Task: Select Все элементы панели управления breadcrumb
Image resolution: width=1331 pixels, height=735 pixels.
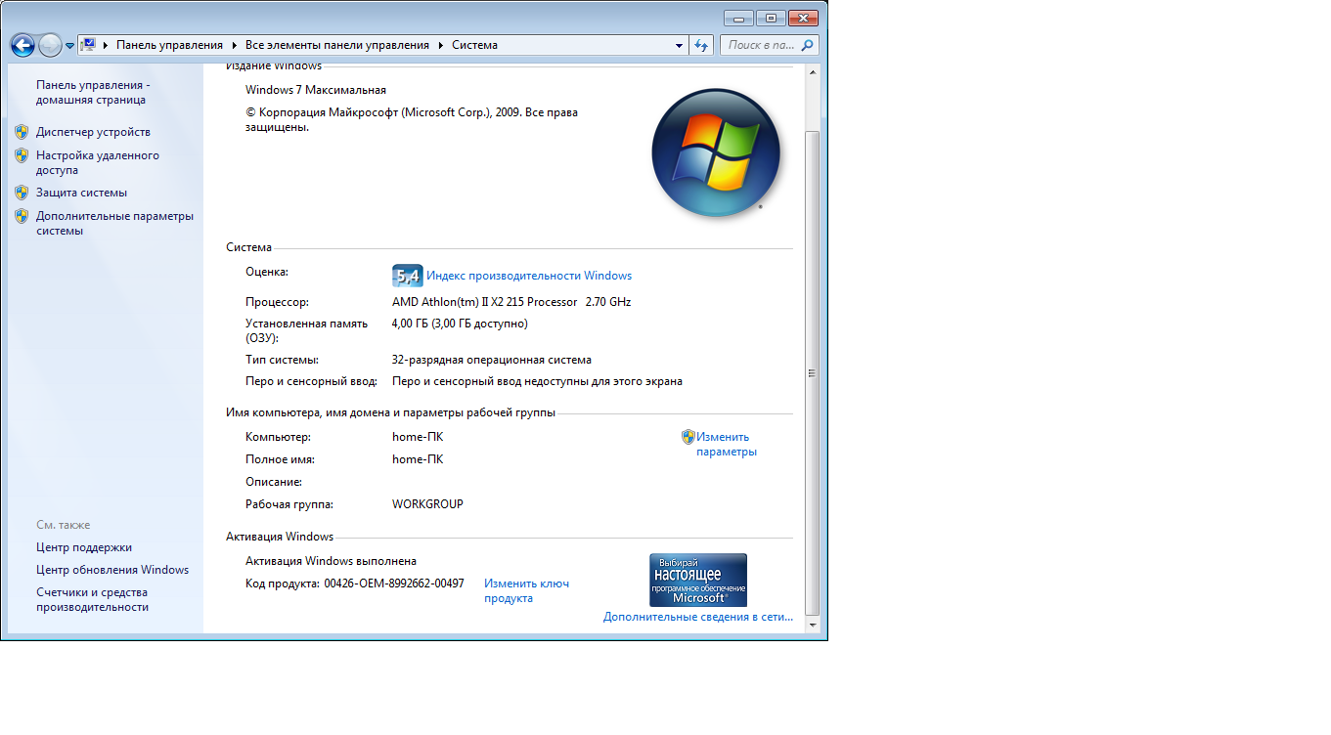Action: pyautogui.click(x=337, y=45)
